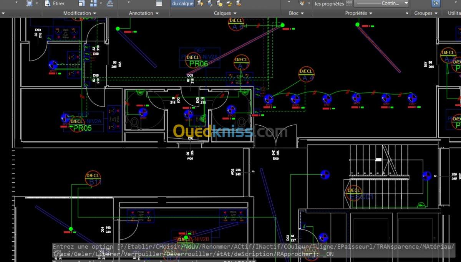Click the '?' option in command line

click(122, 247)
